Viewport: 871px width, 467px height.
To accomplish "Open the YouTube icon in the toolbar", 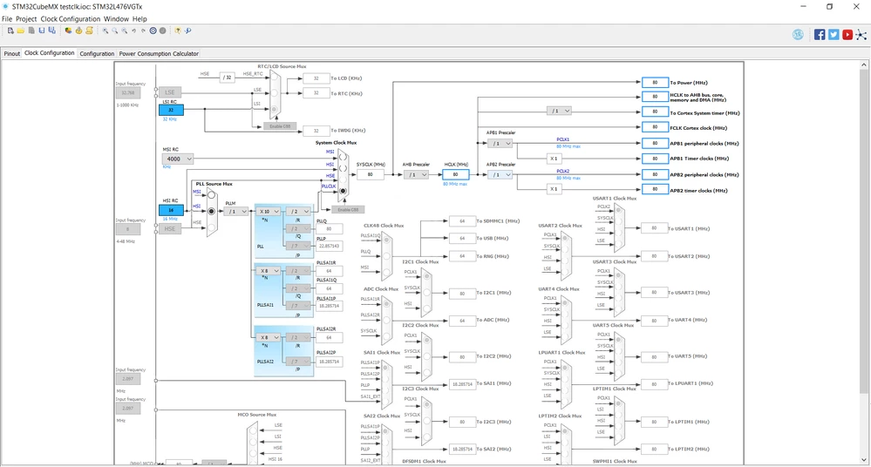I will pyautogui.click(x=847, y=35).
